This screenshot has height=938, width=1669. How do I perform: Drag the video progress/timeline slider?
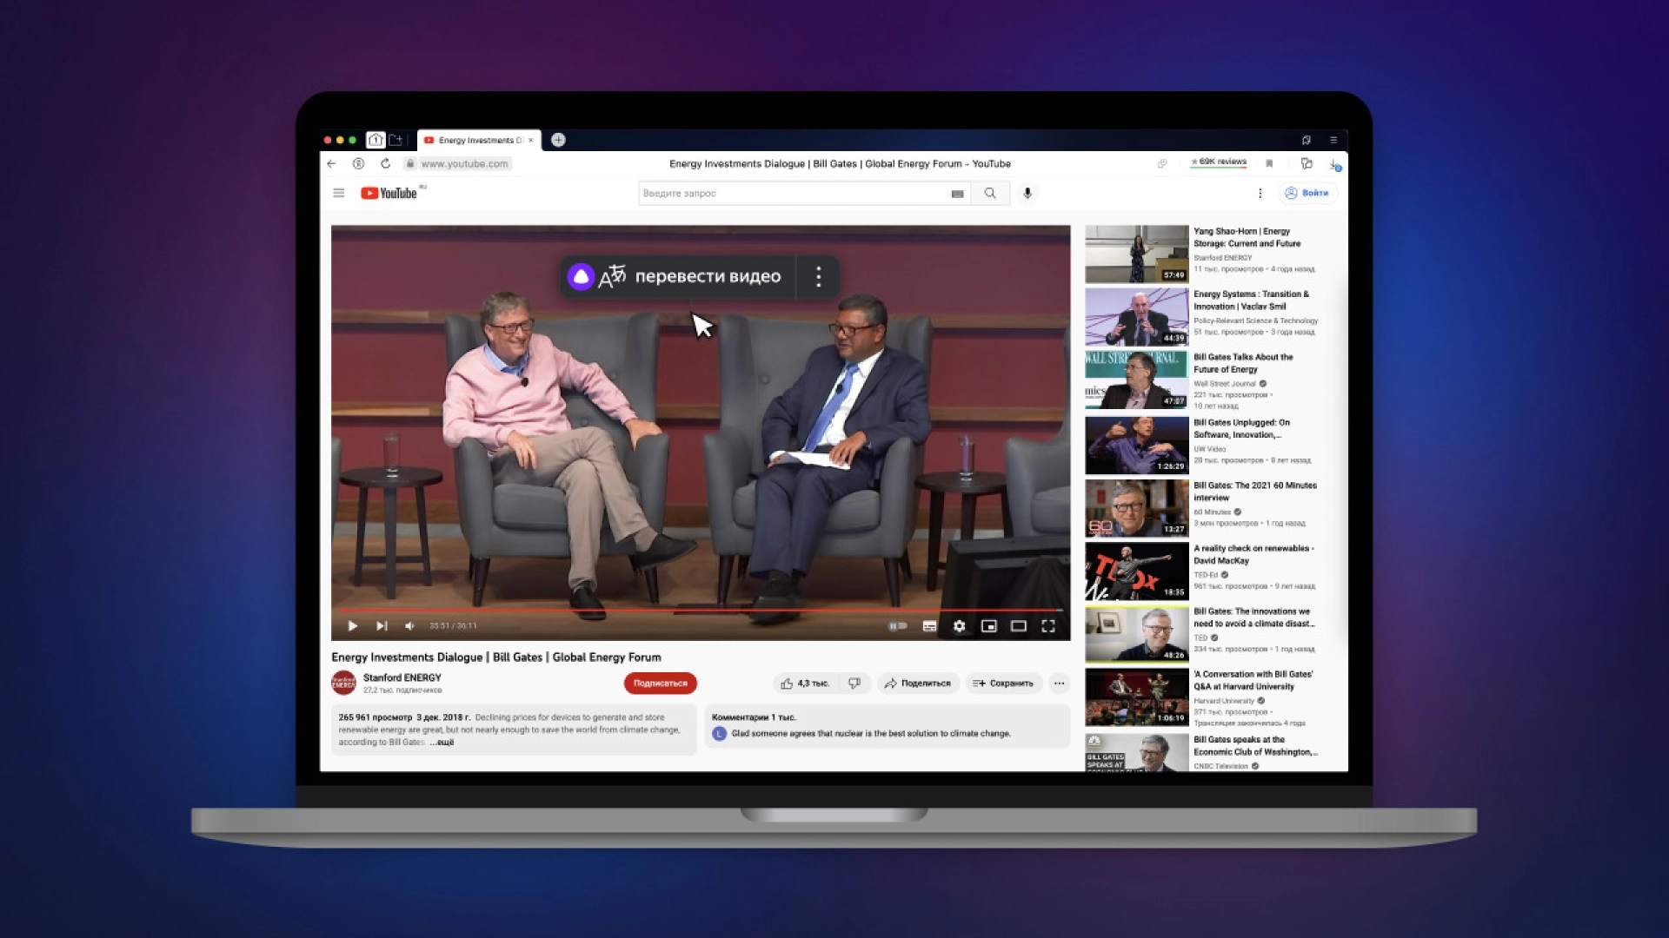[x=1054, y=610]
